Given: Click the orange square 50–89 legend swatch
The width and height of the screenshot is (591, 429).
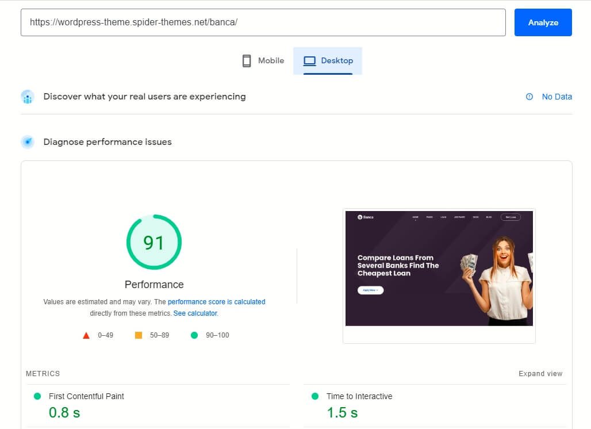Looking at the screenshot, I should coord(139,335).
